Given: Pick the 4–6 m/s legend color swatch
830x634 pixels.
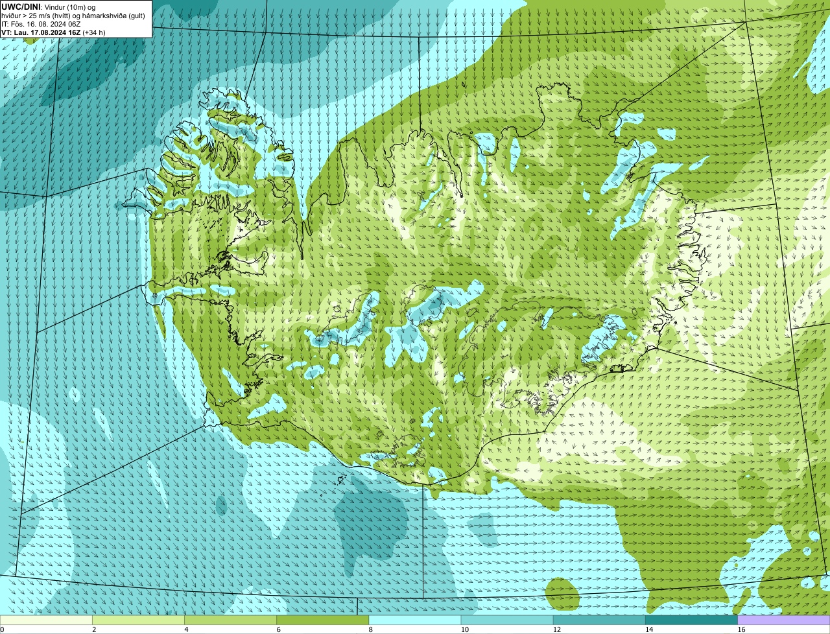Looking at the screenshot, I should pyautogui.click(x=231, y=620).
